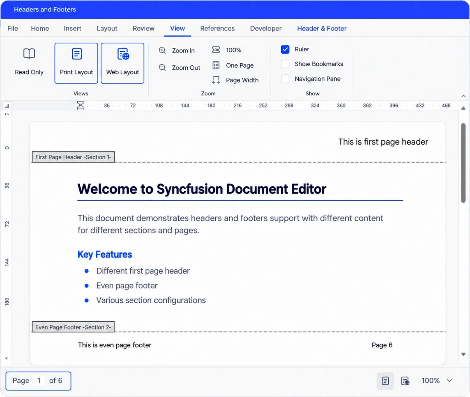Click 'Different first page header' bullet
The width and height of the screenshot is (470, 397).
pyautogui.click(x=143, y=271)
